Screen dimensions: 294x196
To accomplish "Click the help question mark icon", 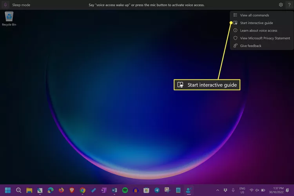I will (289, 5).
